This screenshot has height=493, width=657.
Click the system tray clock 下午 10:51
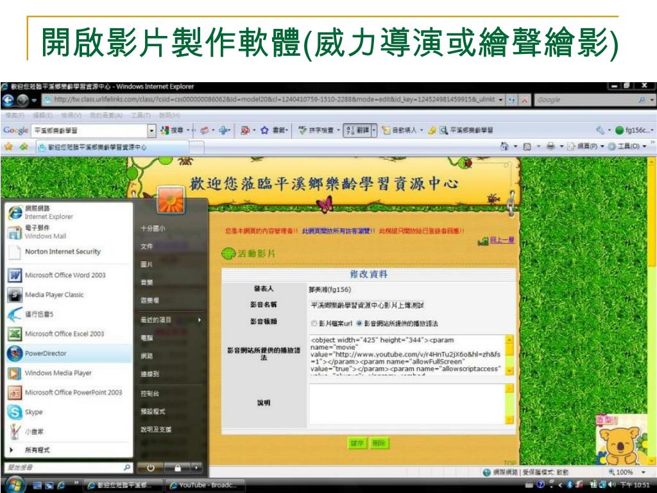click(x=635, y=485)
